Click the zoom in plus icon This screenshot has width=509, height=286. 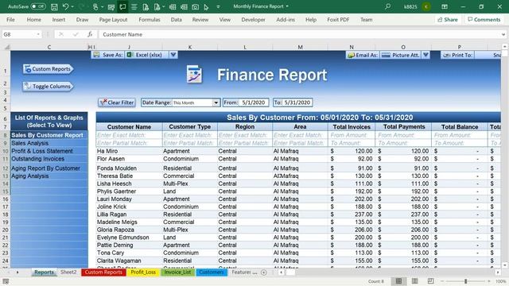point(489,281)
